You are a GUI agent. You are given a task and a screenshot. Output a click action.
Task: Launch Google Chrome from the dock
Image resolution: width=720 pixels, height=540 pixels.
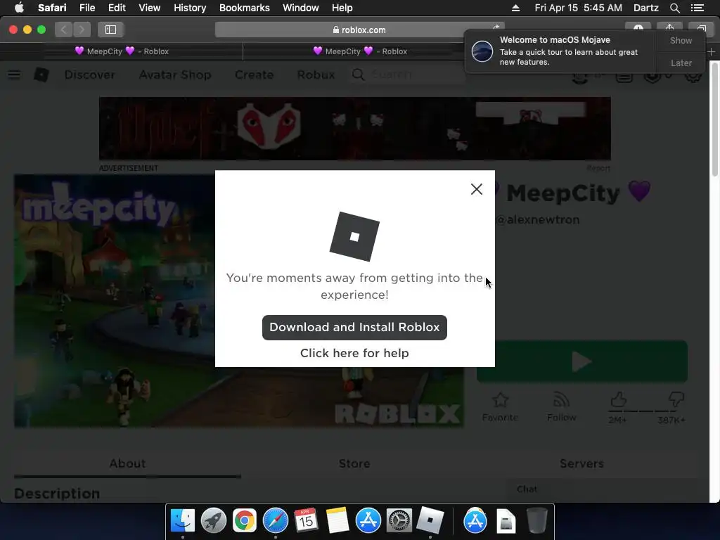coord(244,521)
